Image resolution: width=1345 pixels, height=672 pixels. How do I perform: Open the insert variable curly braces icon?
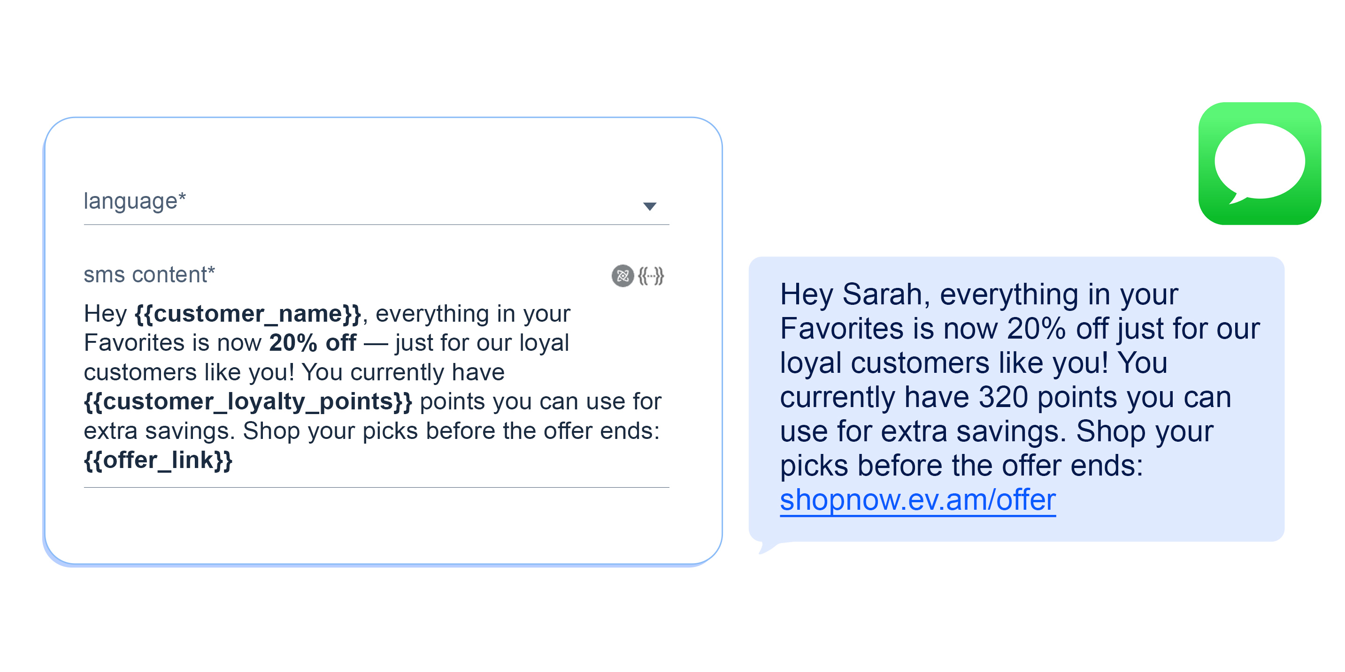pos(651,275)
